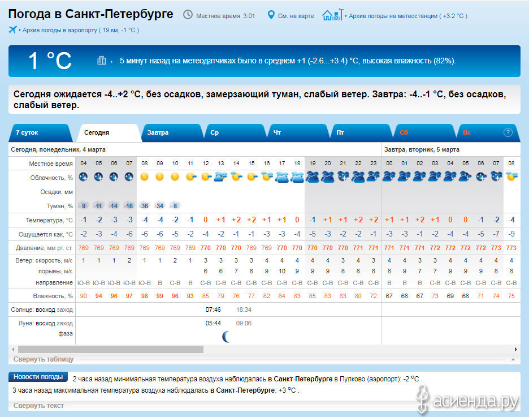Screen dimensions: 529x417
Task: Click the gust value 10 at 17
Action: point(282,271)
